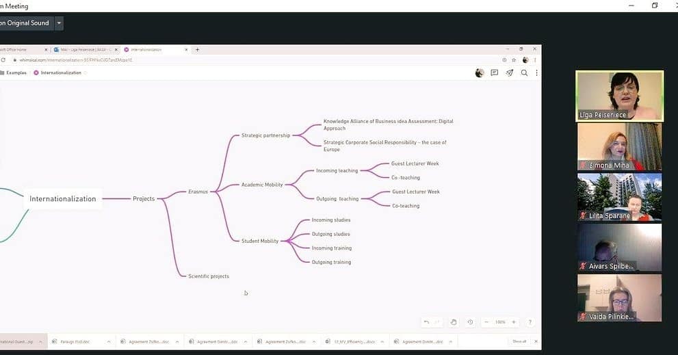
Task: Select the Erasmus node
Action: click(x=198, y=192)
